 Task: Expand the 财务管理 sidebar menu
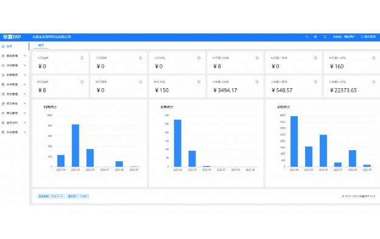14,94
